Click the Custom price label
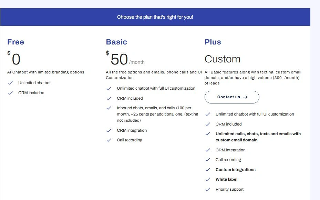The height and width of the screenshot is (200, 320). click(x=223, y=59)
